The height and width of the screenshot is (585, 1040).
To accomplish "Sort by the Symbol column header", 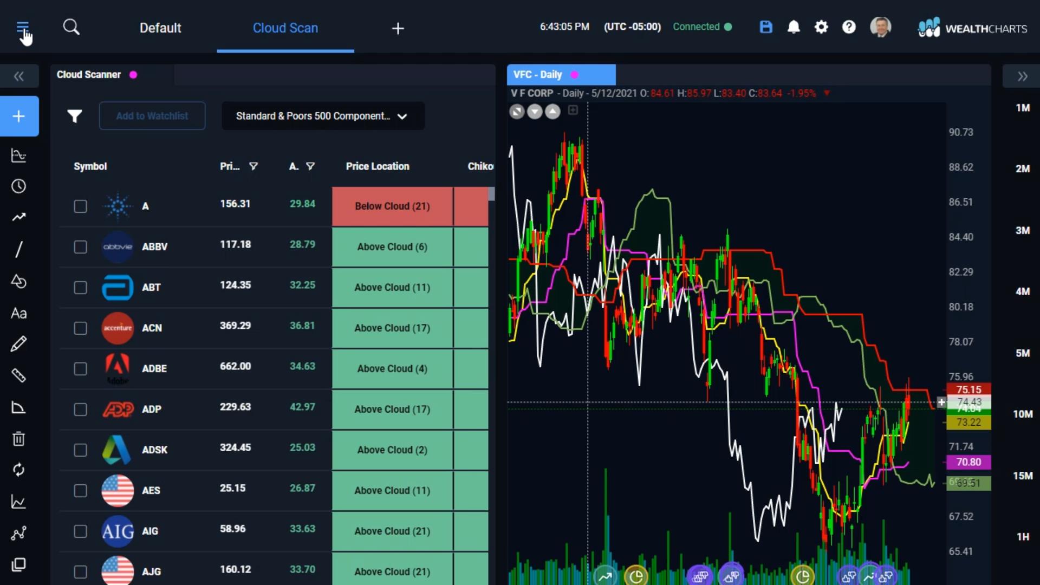I will coord(90,166).
